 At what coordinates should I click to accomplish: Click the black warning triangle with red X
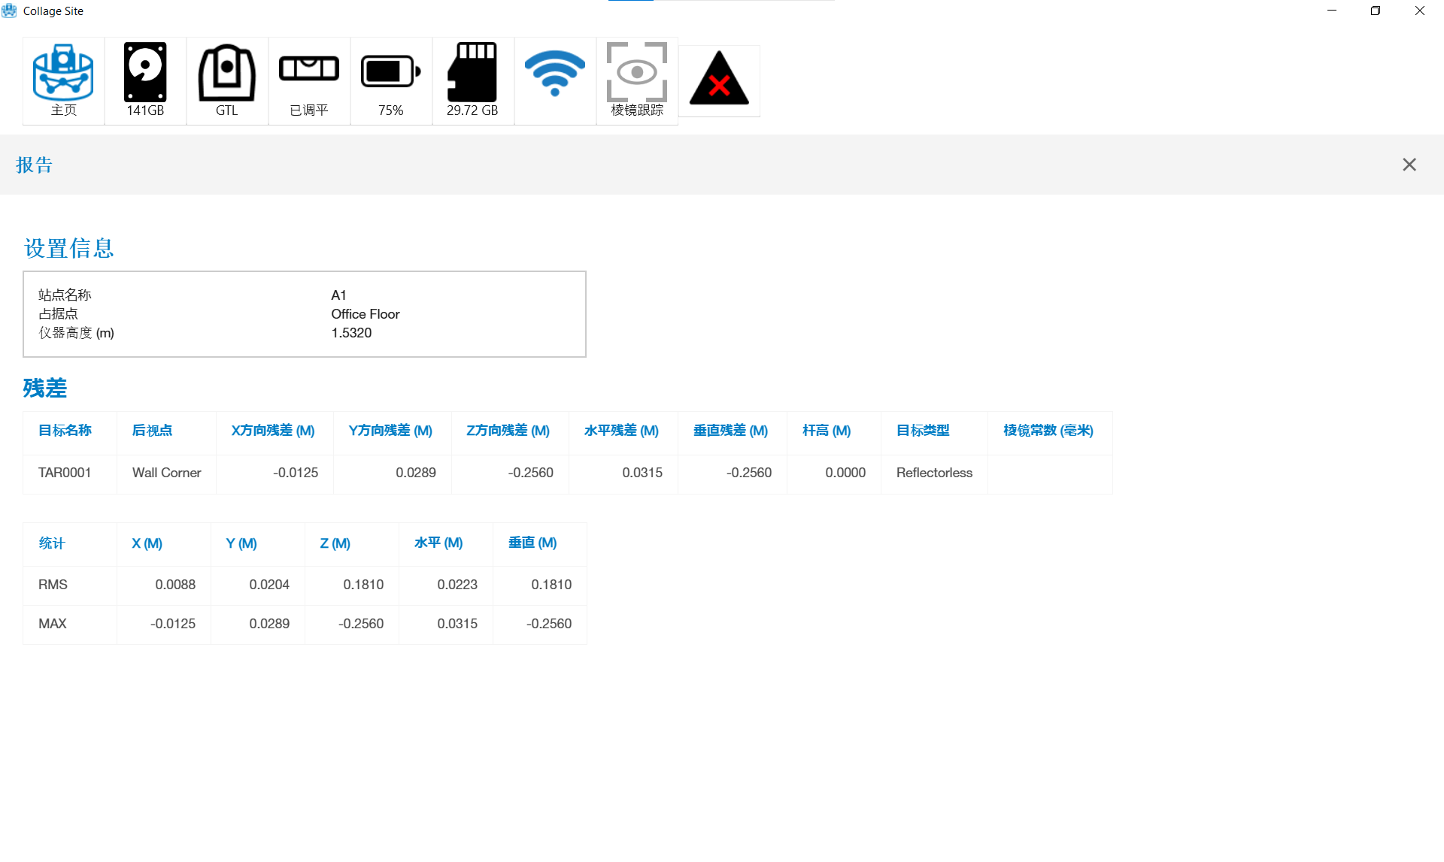(x=719, y=80)
